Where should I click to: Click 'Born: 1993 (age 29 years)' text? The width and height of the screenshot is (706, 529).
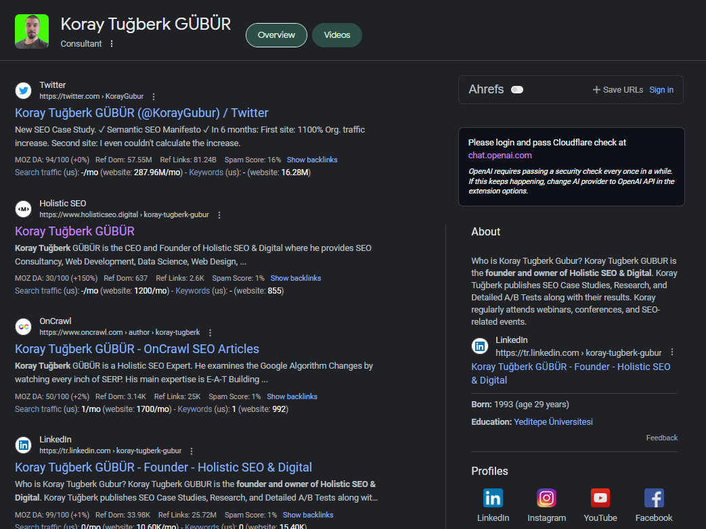pos(520,405)
